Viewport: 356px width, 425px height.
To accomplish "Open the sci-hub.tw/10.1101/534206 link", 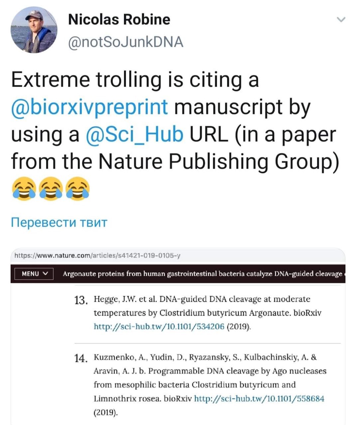I will (x=159, y=327).
